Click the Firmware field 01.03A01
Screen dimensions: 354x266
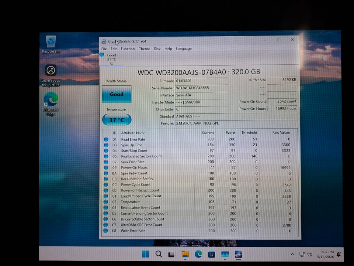pyautogui.click(x=201, y=81)
